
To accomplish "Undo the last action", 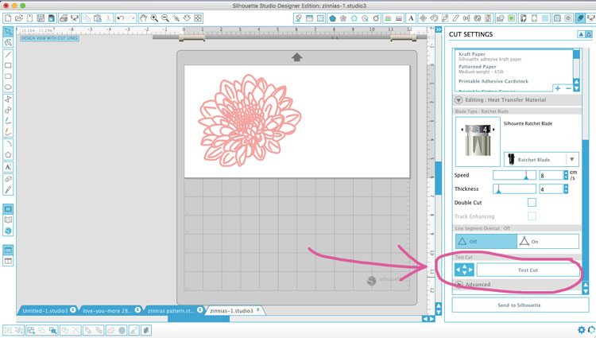I will pos(121,17).
